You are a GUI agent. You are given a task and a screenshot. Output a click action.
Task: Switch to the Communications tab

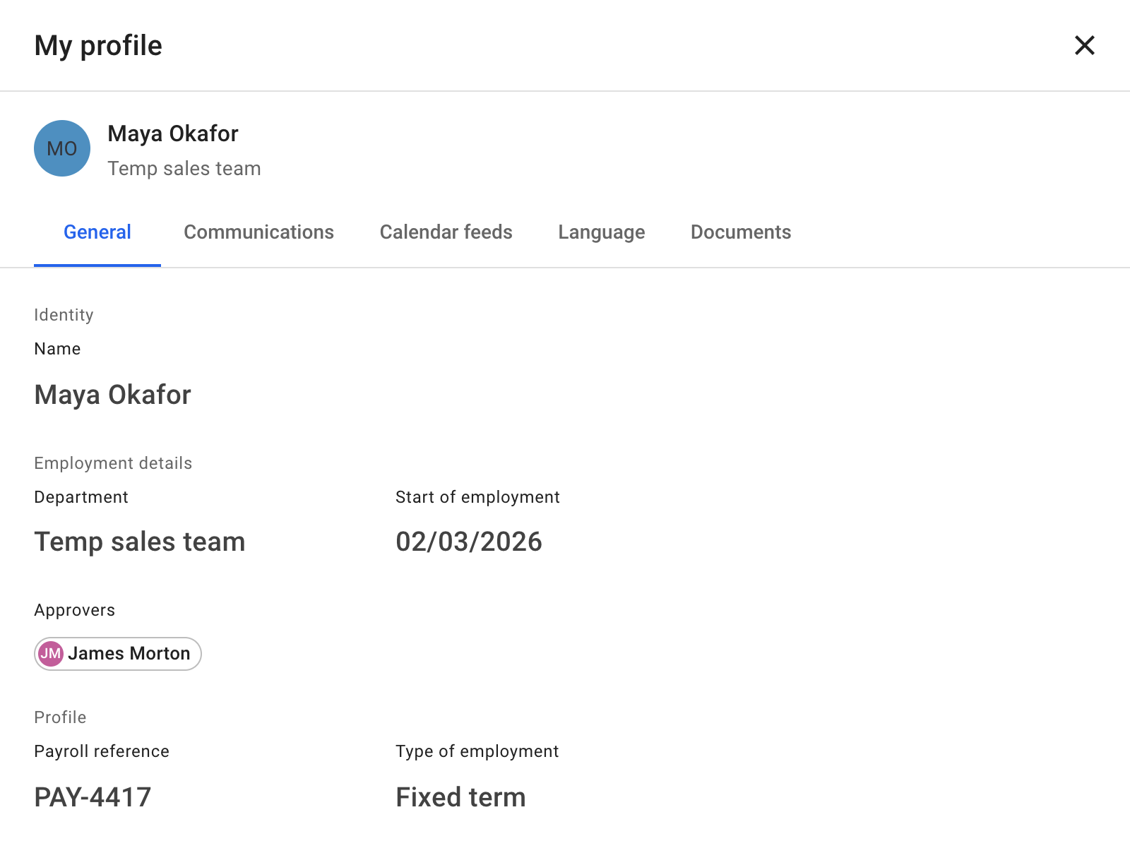click(x=258, y=232)
